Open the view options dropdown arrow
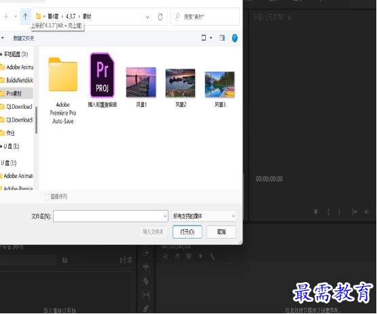 point(211,38)
